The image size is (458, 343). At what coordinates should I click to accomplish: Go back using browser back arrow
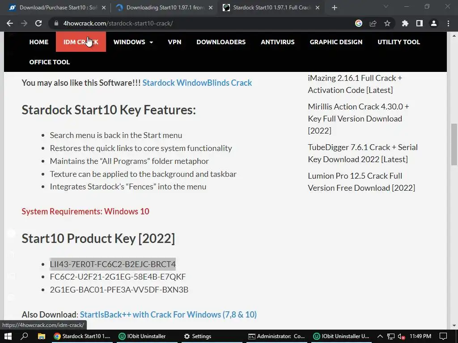pos(10,23)
